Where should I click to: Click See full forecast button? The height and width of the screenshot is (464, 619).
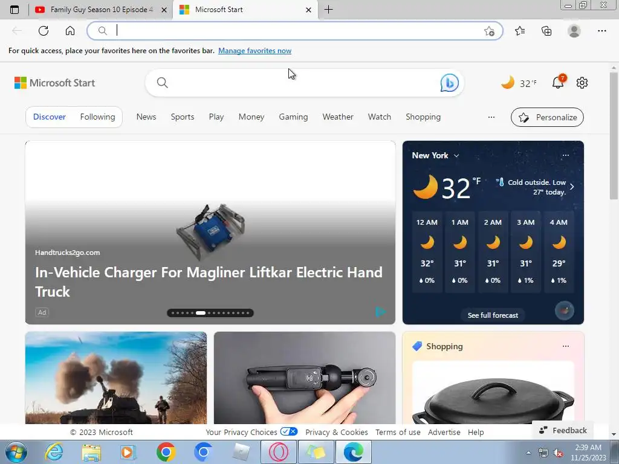coord(493,315)
